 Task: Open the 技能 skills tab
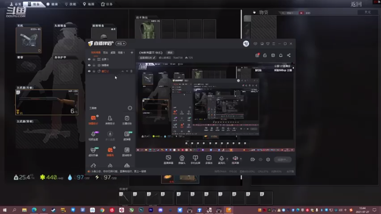tap(70, 4)
